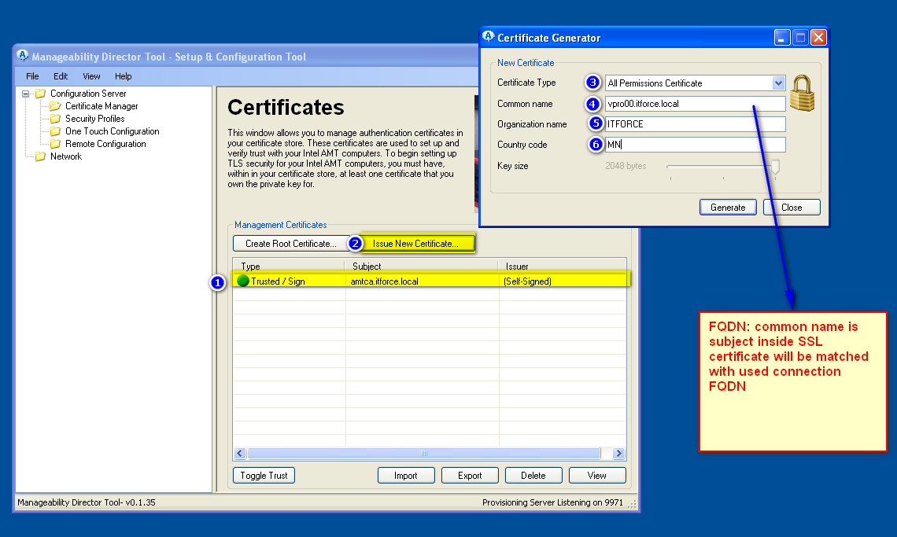Click the Trusted / Sign type text

click(278, 281)
